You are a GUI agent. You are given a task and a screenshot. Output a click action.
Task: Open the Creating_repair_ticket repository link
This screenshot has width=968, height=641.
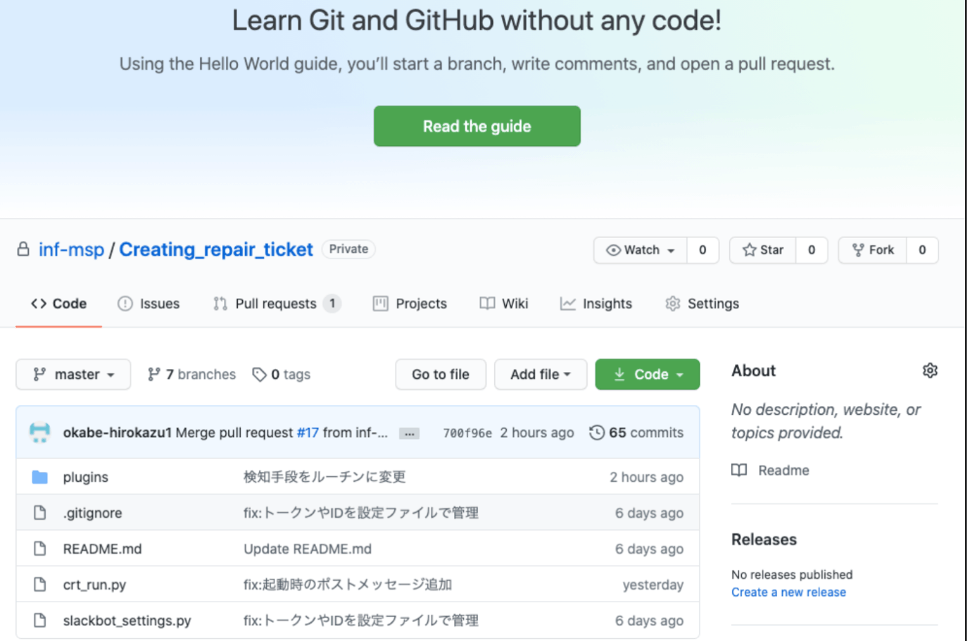[x=216, y=250]
